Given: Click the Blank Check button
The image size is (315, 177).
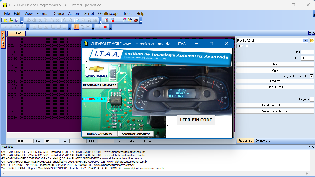Looking at the screenshot, I should 275,87.
